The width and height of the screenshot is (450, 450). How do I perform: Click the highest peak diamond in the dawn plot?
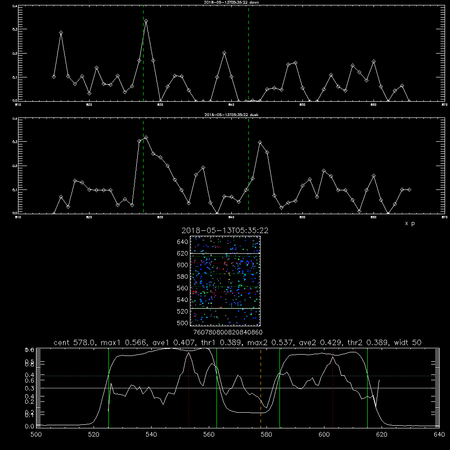146,21
